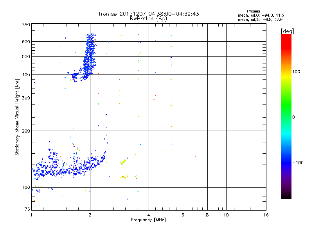Click the y-axis tick label "400"
This screenshot has width=313, height=234.
[x=26, y=74]
